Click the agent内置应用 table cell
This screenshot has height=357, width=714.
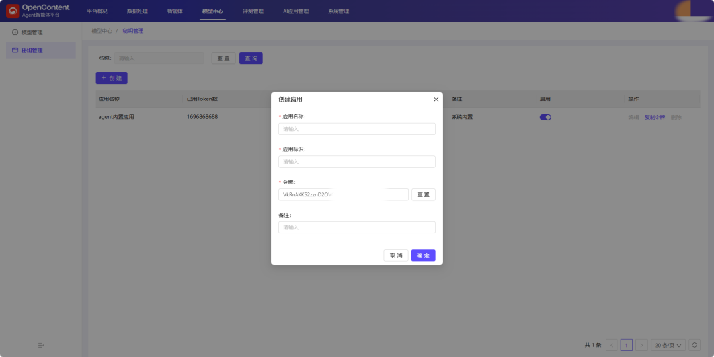point(116,117)
